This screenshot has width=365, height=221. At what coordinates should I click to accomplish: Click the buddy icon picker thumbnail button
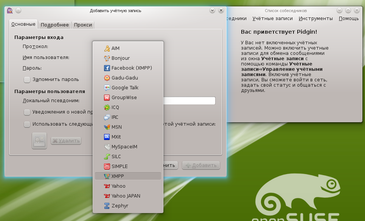pyautogui.click(x=39, y=140)
